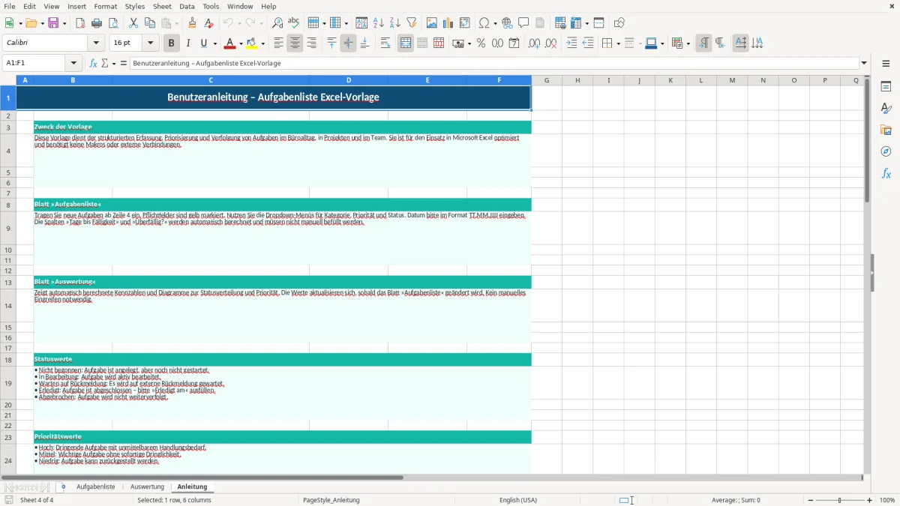Toggle Merge and Center Cells
This screenshot has height=506, width=900.
[406, 43]
